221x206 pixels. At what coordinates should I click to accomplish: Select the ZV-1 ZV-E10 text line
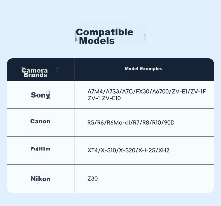pos(104,98)
